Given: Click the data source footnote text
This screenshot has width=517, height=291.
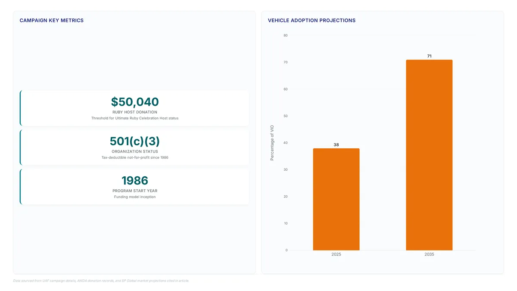Looking at the screenshot, I should coord(101,281).
